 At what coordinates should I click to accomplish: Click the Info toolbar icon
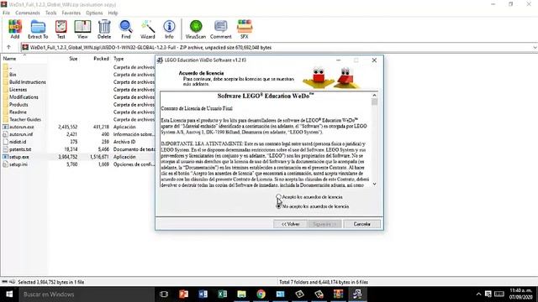[169, 29]
